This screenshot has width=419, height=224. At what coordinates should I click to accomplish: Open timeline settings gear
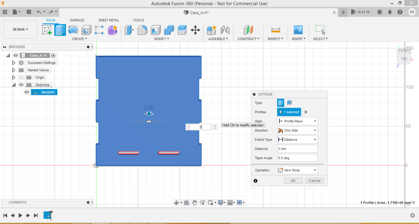tap(413, 215)
